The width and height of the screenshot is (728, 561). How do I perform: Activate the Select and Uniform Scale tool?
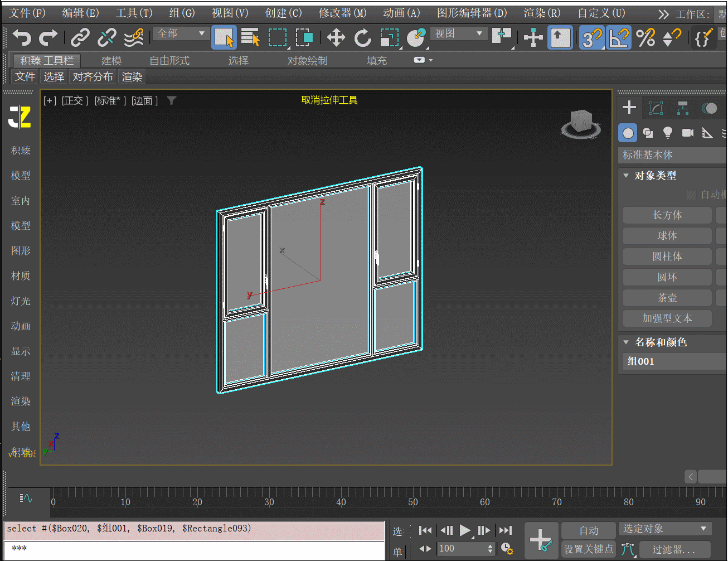[390, 38]
